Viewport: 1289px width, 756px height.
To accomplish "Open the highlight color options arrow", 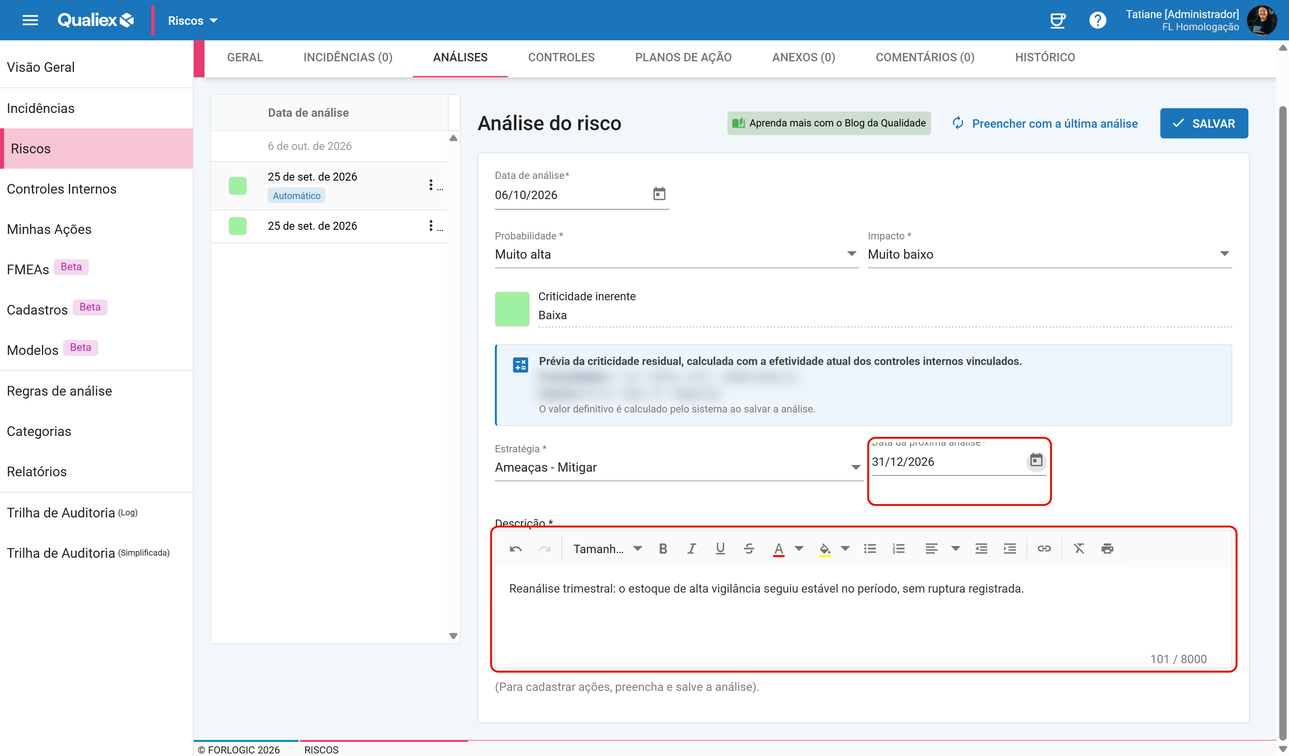I will pyautogui.click(x=845, y=549).
